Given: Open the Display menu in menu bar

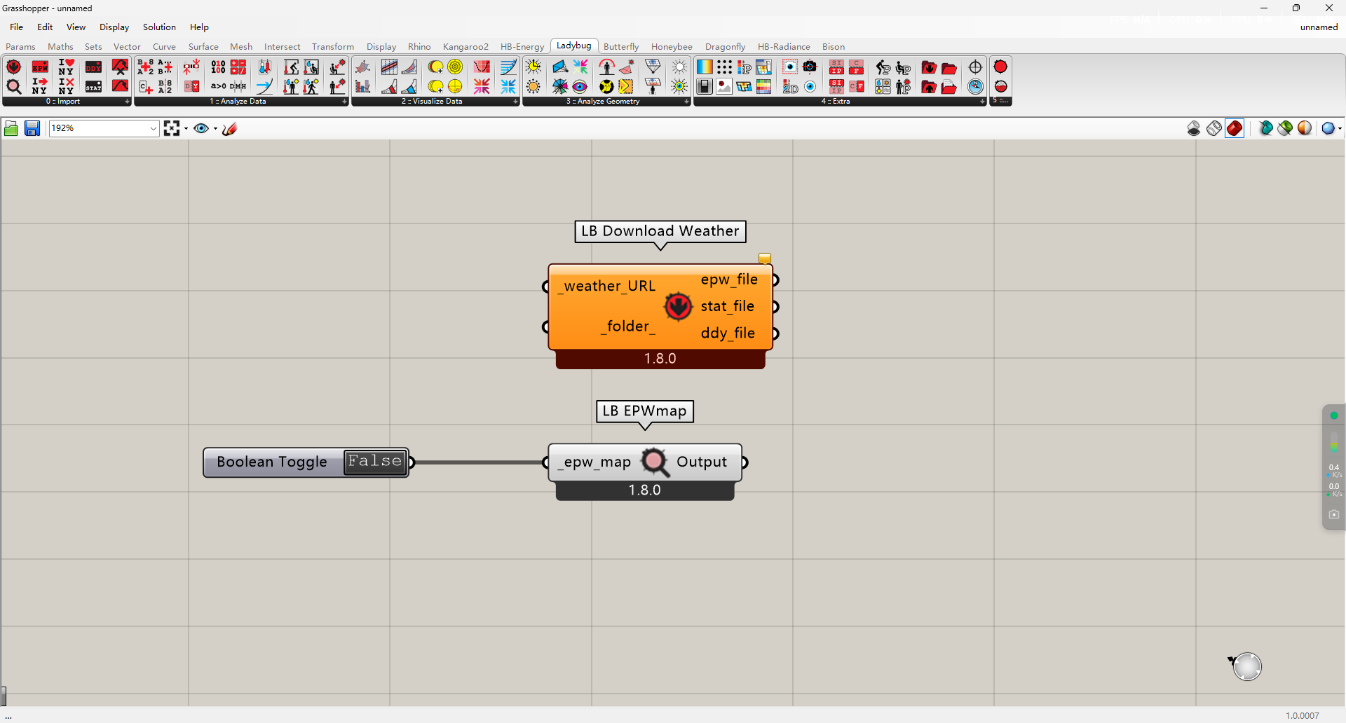Looking at the screenshot, I should (x=114, y=27).
